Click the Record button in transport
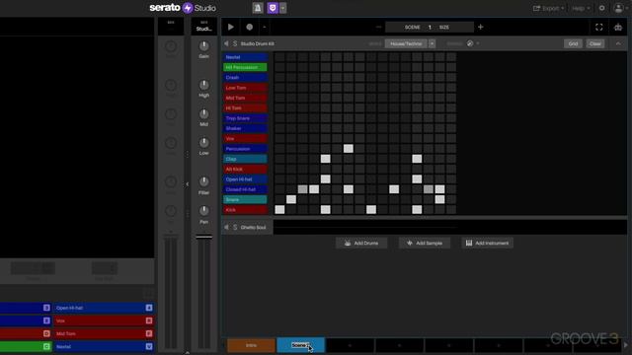 250,27
